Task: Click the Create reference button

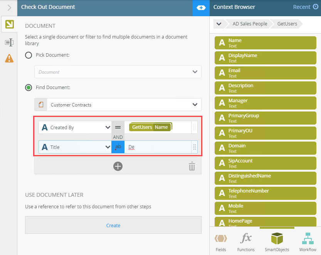Action: click(x=113, y=225)
